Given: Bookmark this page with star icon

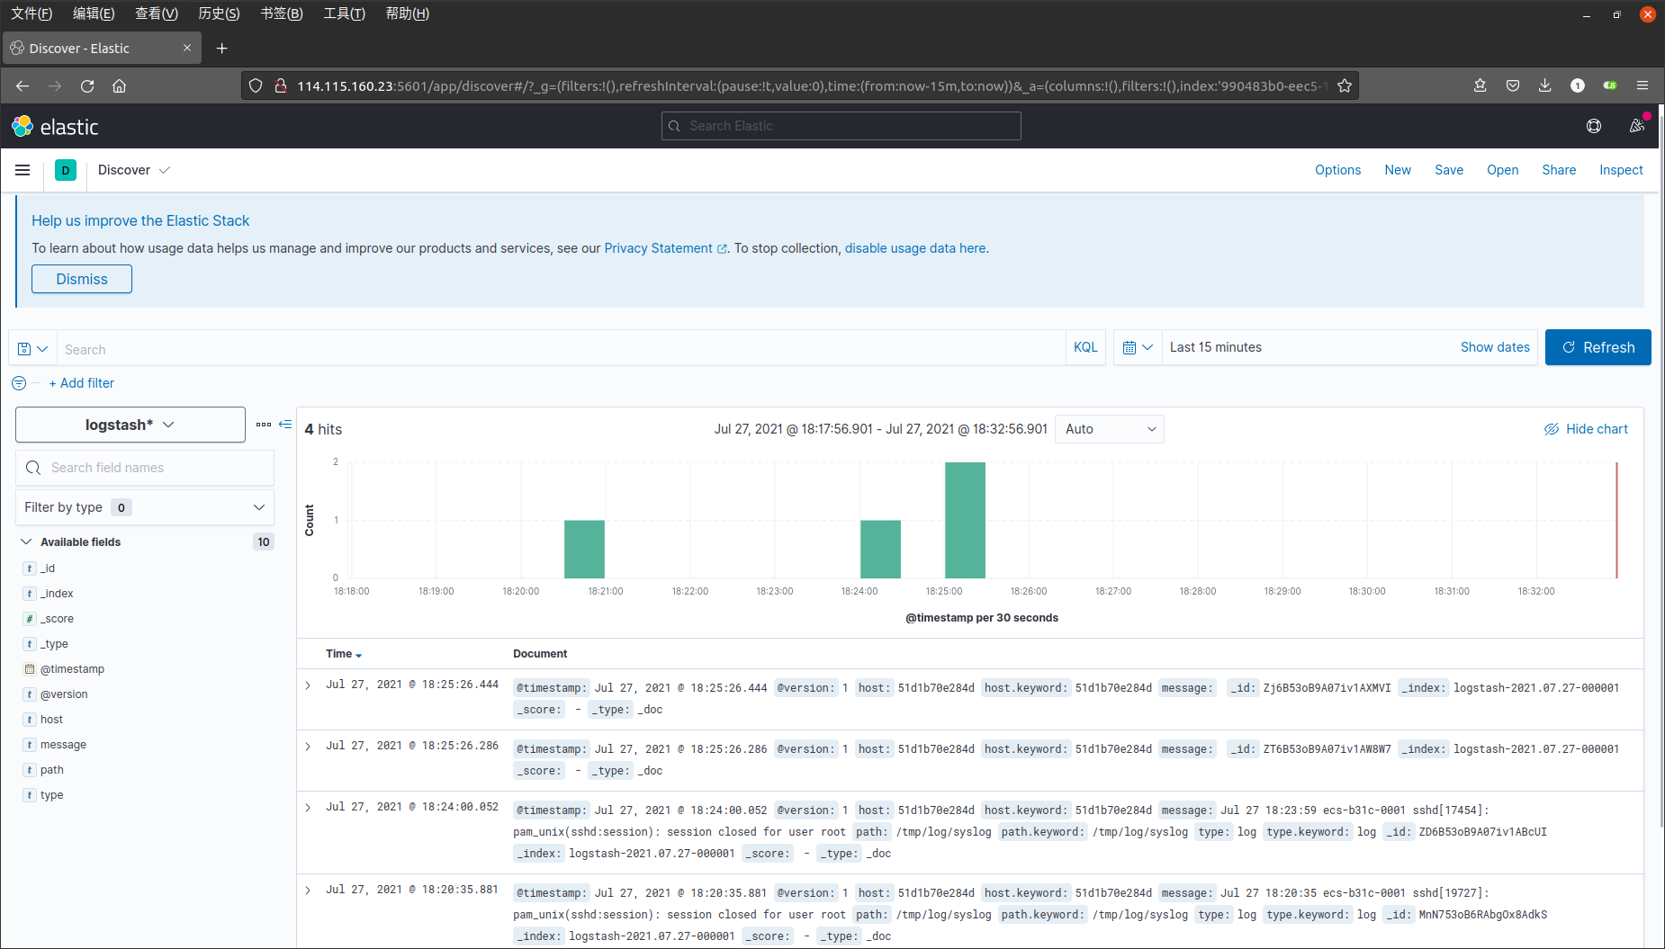Looking at the screenshot, I should coord(1345,86).
